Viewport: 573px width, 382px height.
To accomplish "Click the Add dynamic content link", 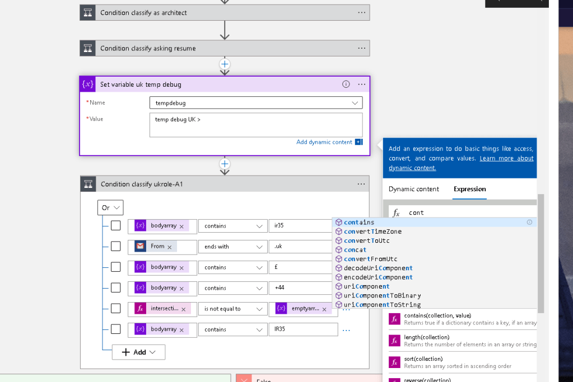I will click(x=324, y=142).
